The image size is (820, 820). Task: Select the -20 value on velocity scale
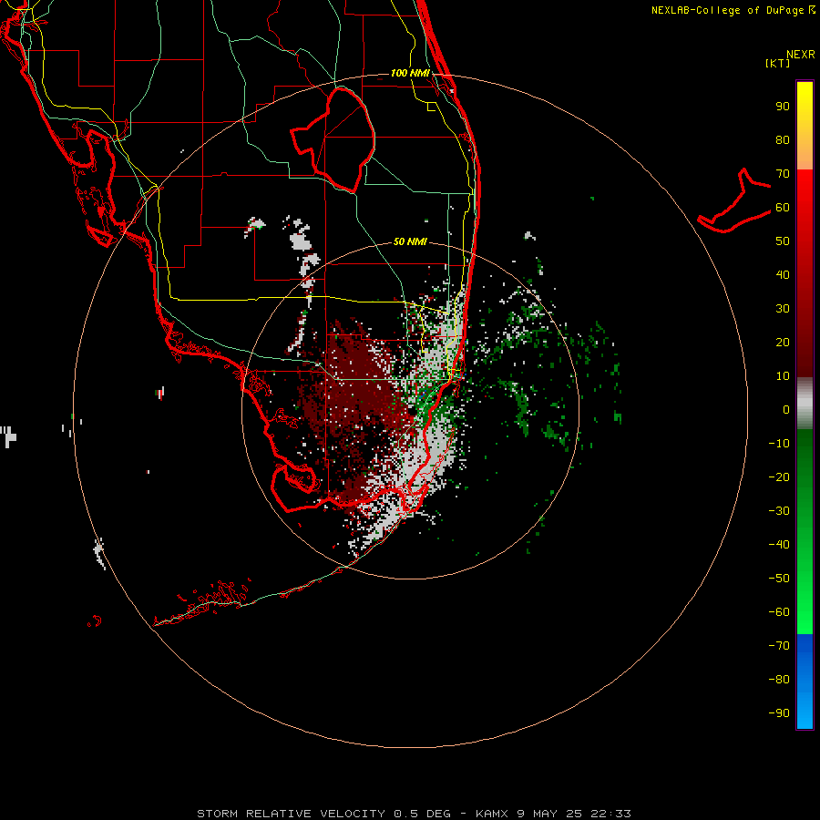[x=779, y=477]
